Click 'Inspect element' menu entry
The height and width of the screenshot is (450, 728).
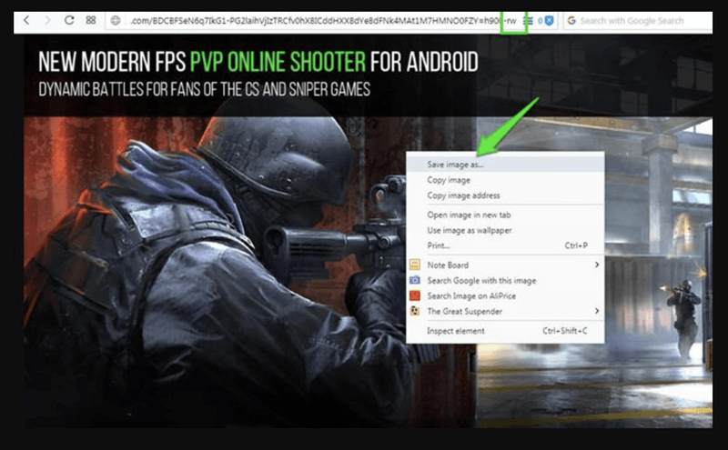click(455, 330)
